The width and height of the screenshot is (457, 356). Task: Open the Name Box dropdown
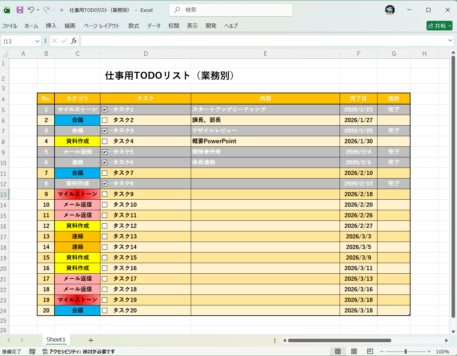click(x=36, y=41)
